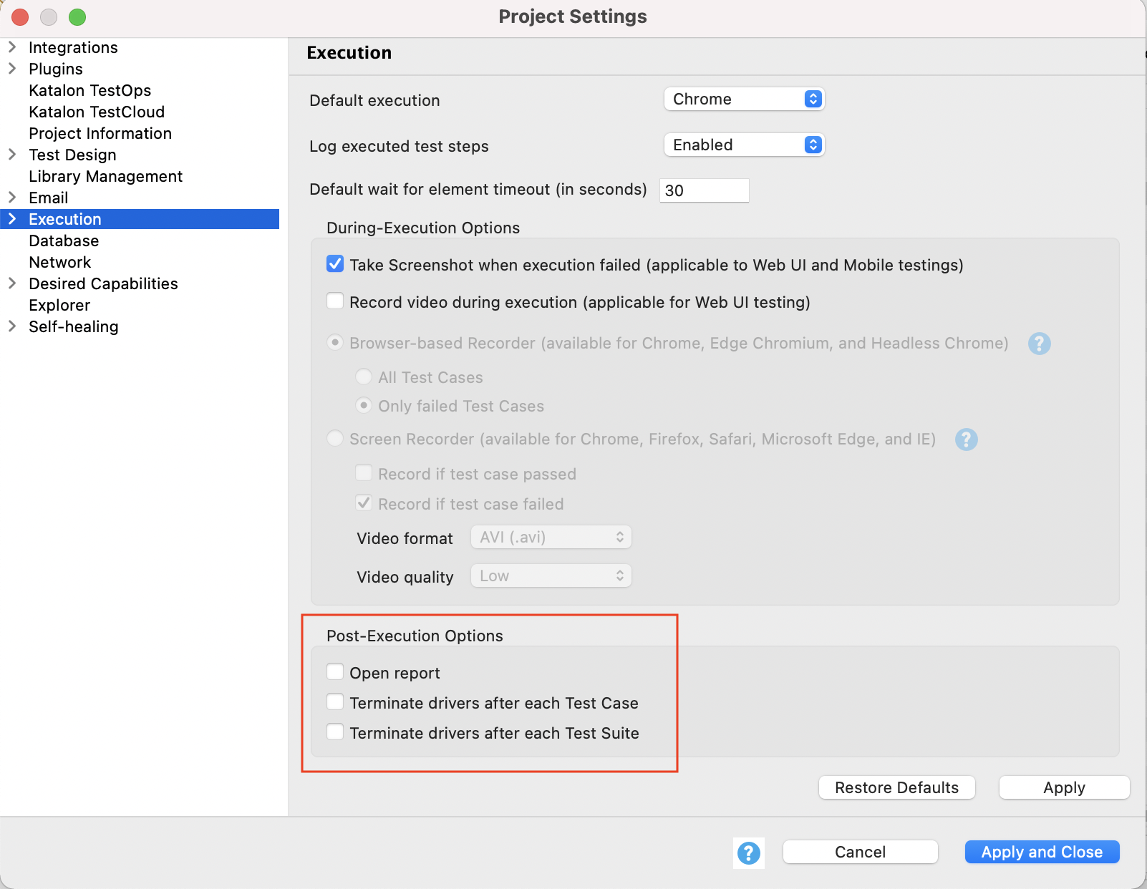
Task: Uncheck Take Screenshot when execution failed
Action: pyautogui.click(x=335, y=264)
